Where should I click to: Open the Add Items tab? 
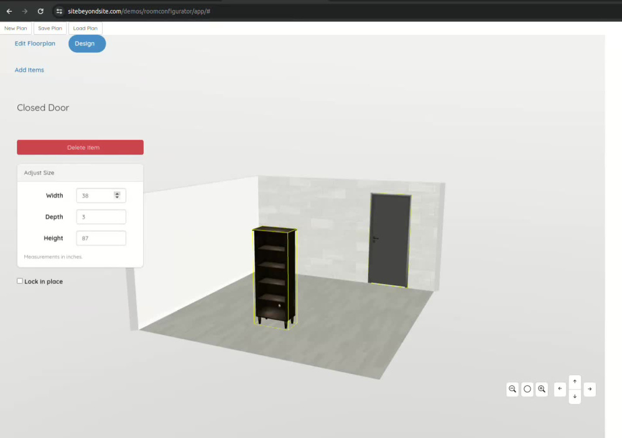click(x=29, y=70)
